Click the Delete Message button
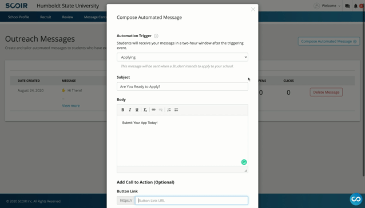This screenshot has width=365, height=208. 326,92
